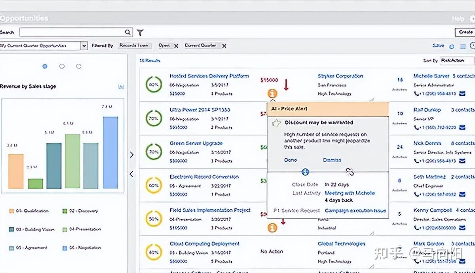The width and height of the screenshot is (475, 273).
Task: Open Field Sales Implementation Project opportunity
Action: [210, 210]
